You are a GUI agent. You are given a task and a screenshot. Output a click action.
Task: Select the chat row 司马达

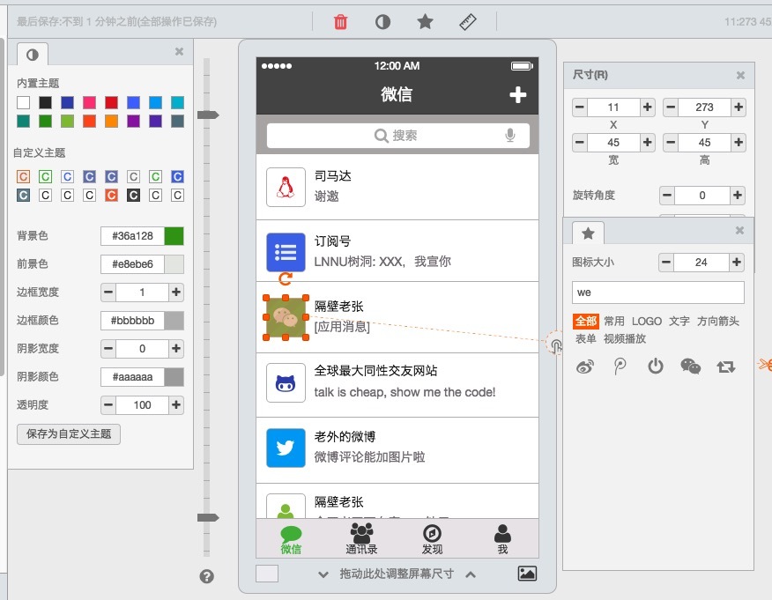click(x=397, y=187)
